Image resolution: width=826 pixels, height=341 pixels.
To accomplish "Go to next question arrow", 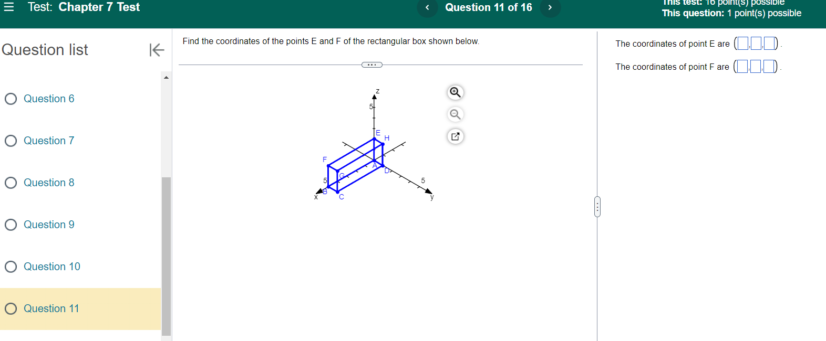I will point(550,7).
